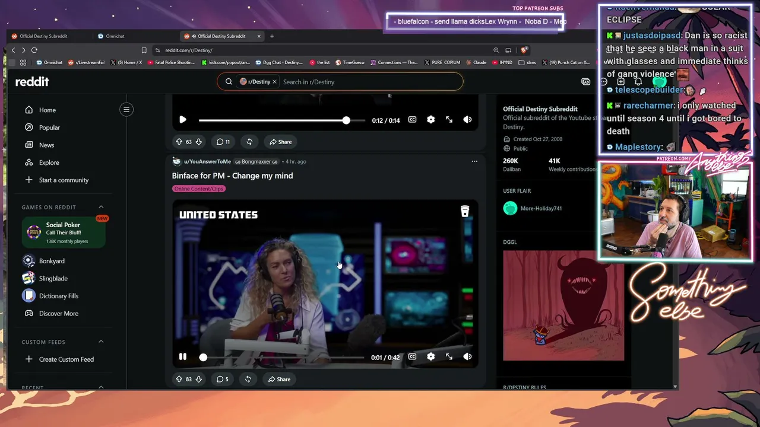Crosspost the post with 63 points
This screenshot has width=760, height=427.
click(x=249, y=142)
